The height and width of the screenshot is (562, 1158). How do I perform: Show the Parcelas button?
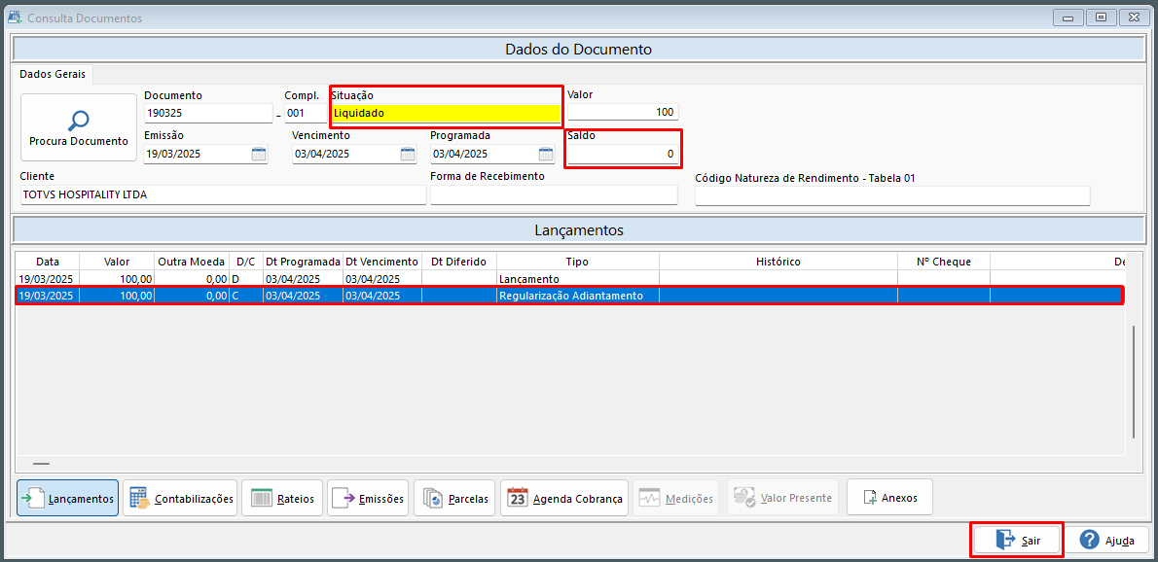(x=454, y=498)
